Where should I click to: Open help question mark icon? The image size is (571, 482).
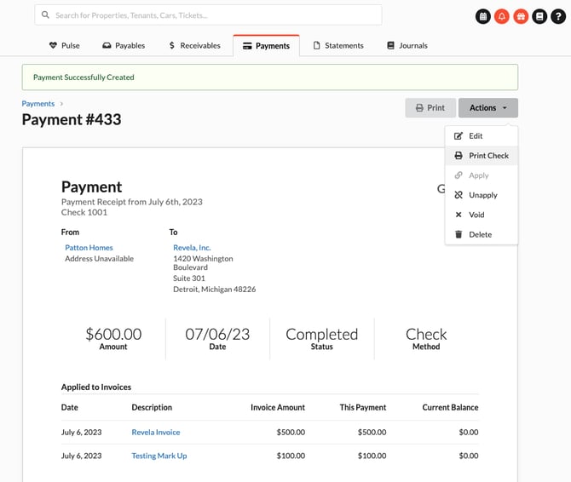pyautogui.click(x=558, y=16)
